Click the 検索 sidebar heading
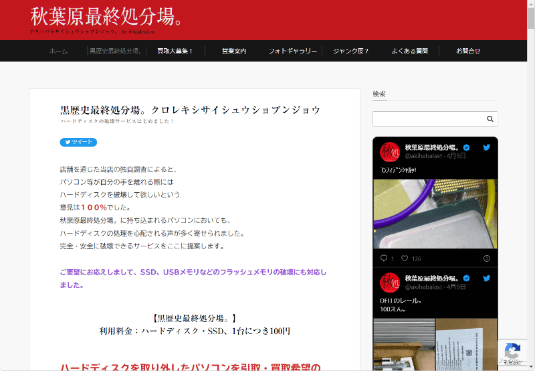 tap(379, 94)
